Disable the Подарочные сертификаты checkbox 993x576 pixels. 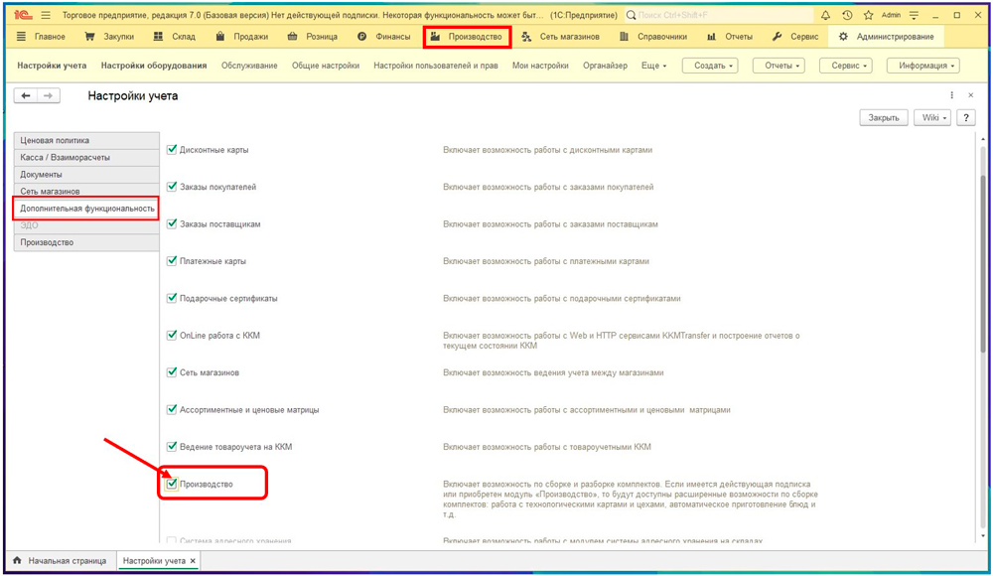[172, 298]
